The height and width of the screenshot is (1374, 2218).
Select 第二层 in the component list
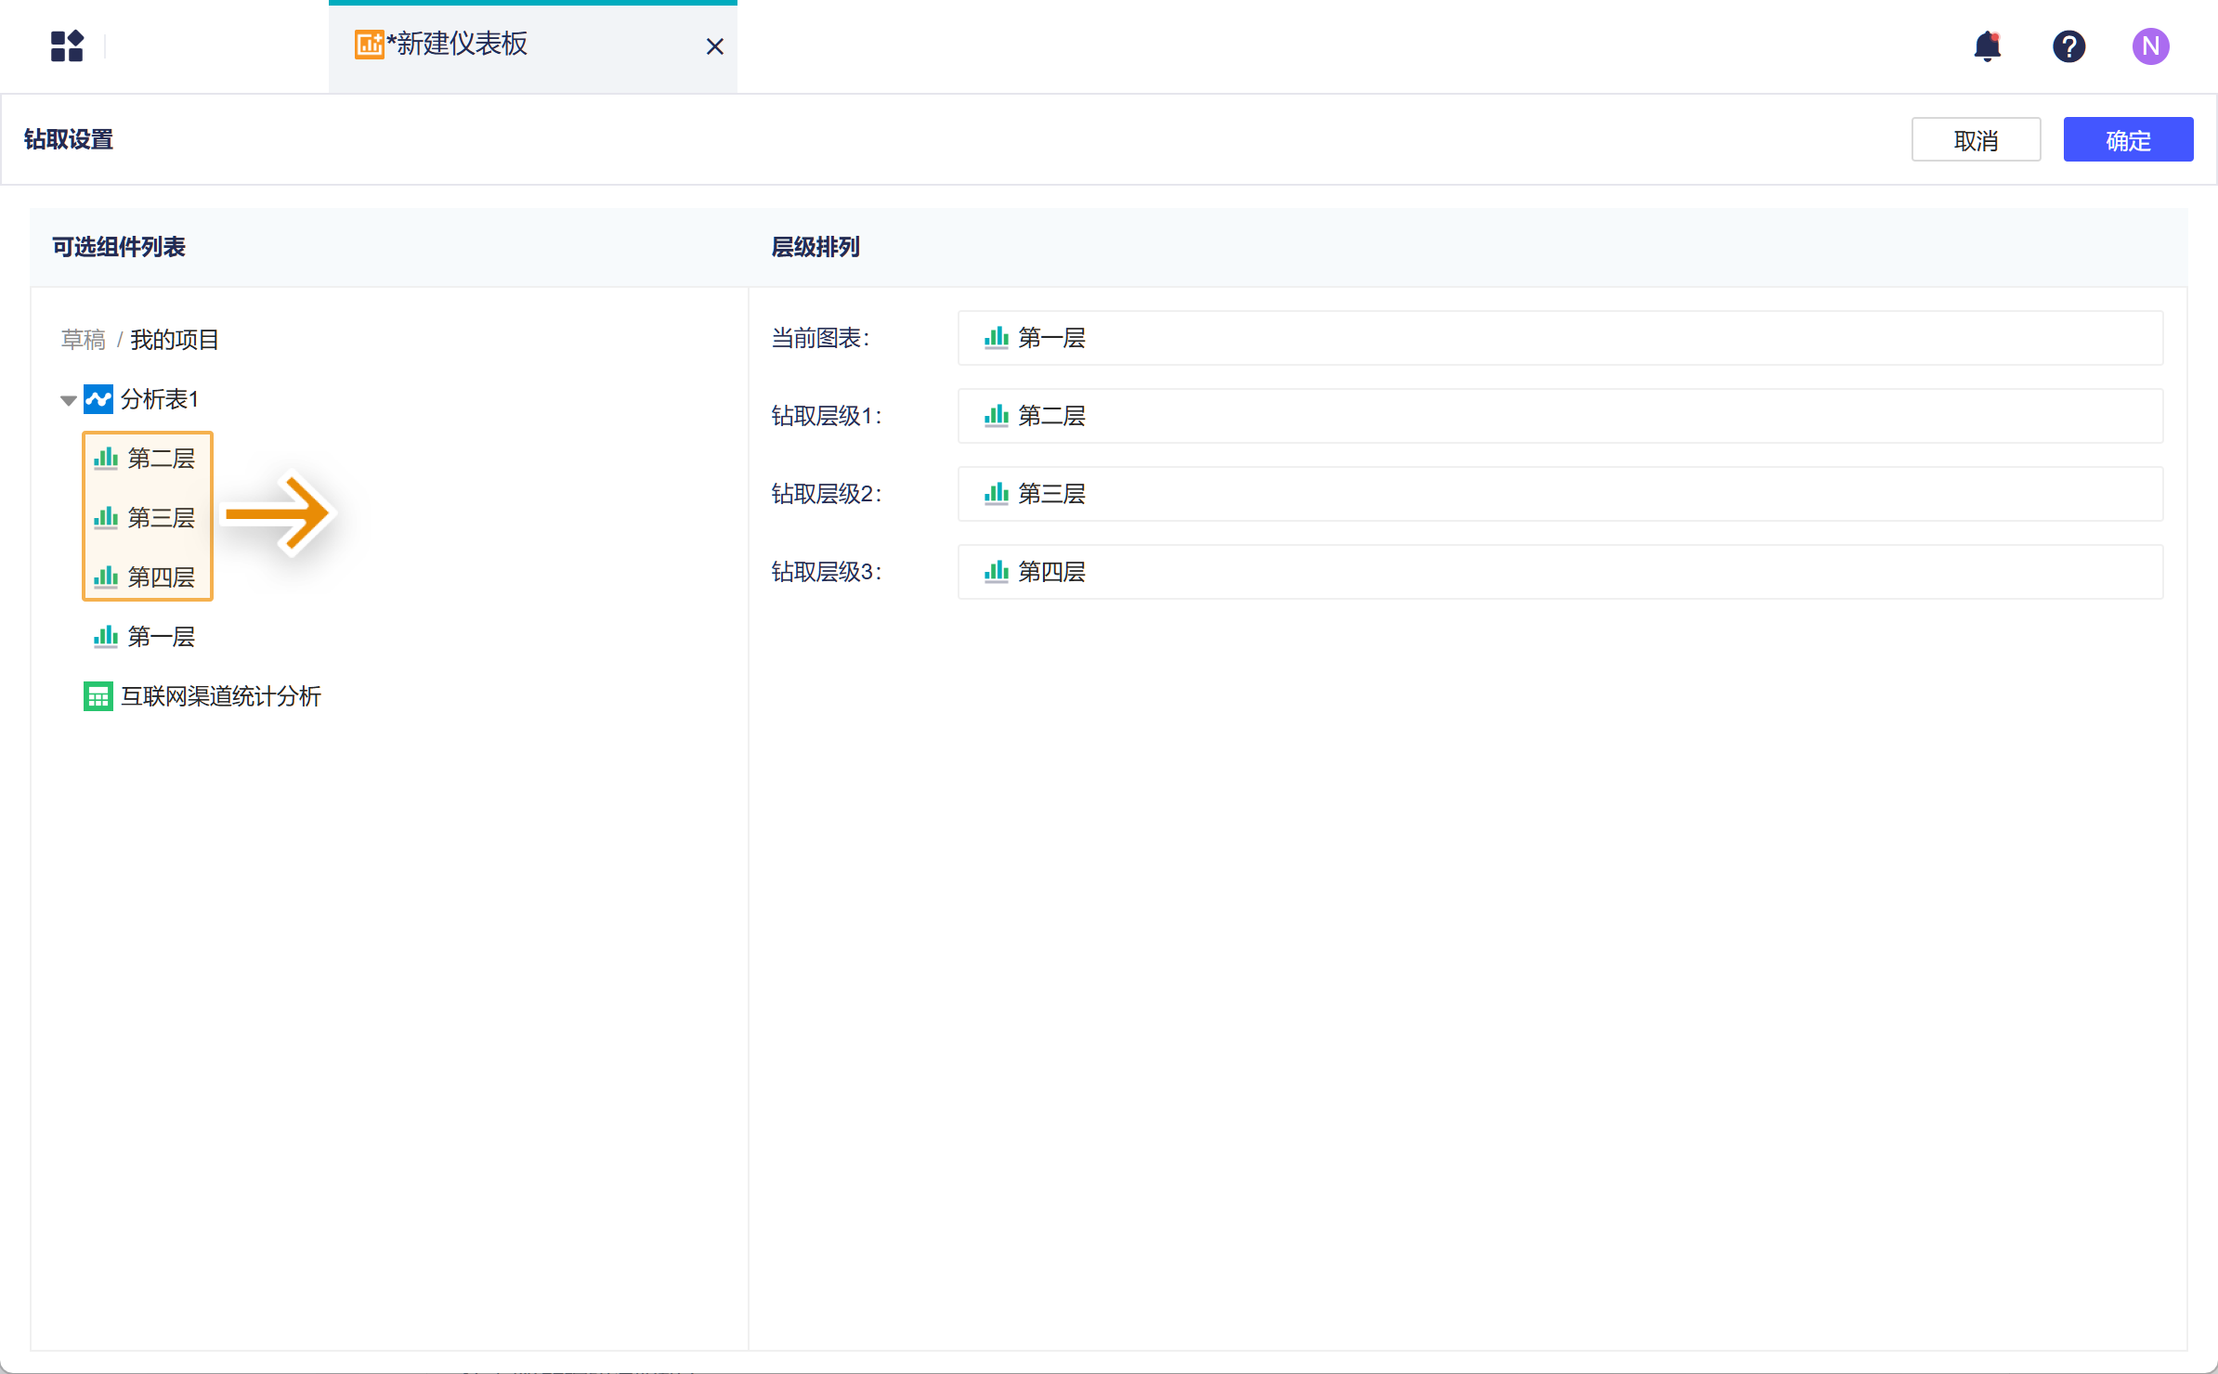tap(160, 459)
